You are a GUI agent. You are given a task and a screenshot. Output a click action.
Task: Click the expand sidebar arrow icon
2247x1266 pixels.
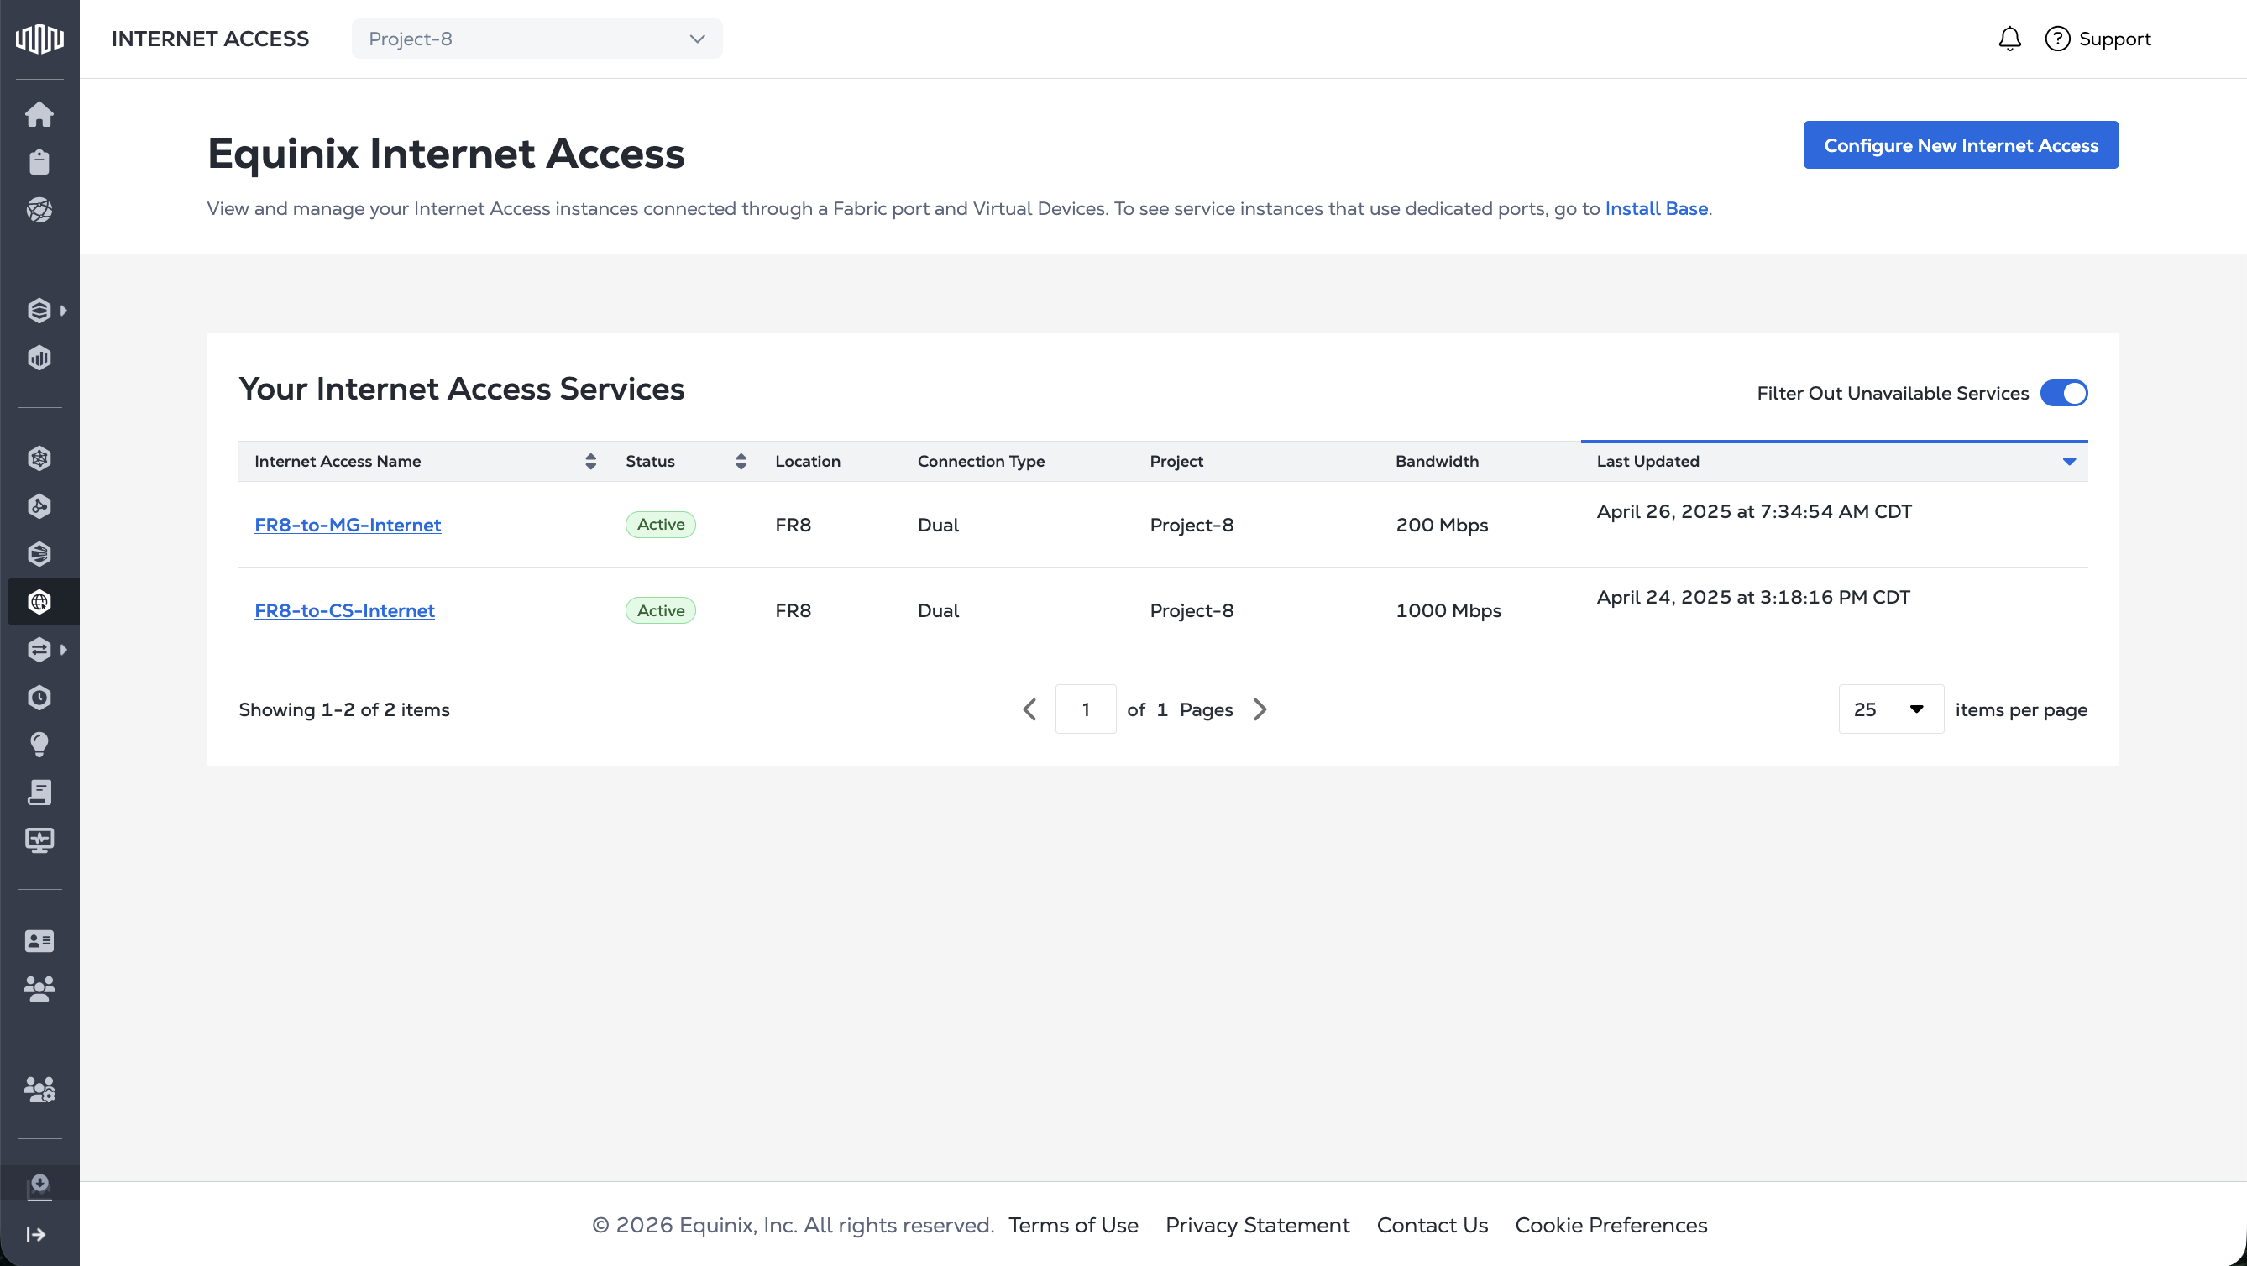(36, 1234)
